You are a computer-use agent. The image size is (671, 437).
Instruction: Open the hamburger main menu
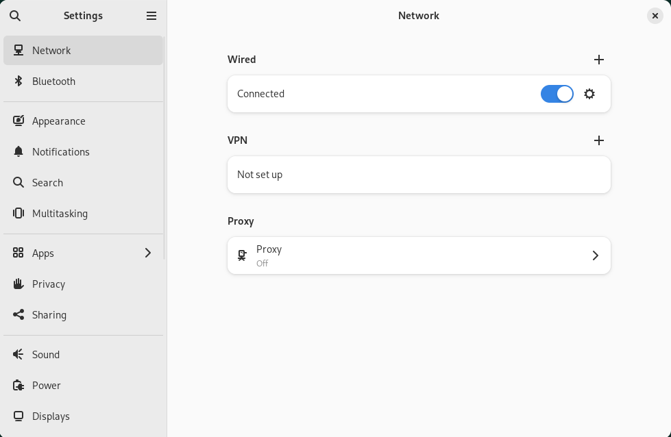pos(151,16)
